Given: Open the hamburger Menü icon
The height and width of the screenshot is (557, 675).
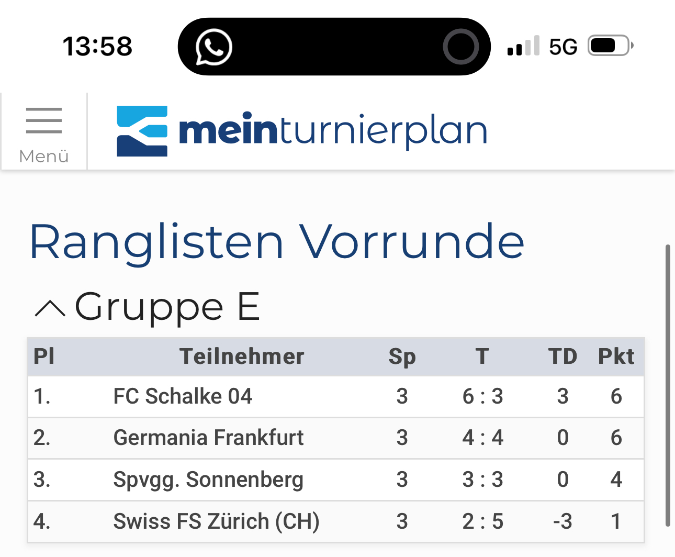Looking at the screenshot, I should pos(44,120).
